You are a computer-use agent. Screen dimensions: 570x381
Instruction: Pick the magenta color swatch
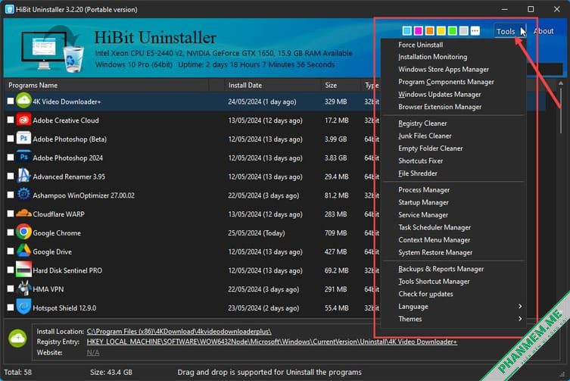[x=418, y=31]
